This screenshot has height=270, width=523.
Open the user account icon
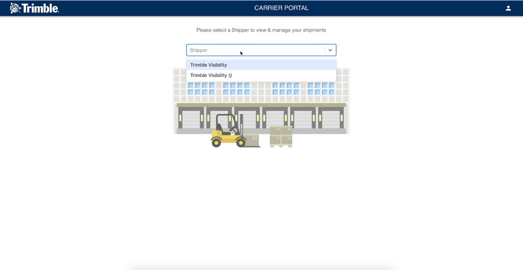pyautogui.click(x=508, y=7)
